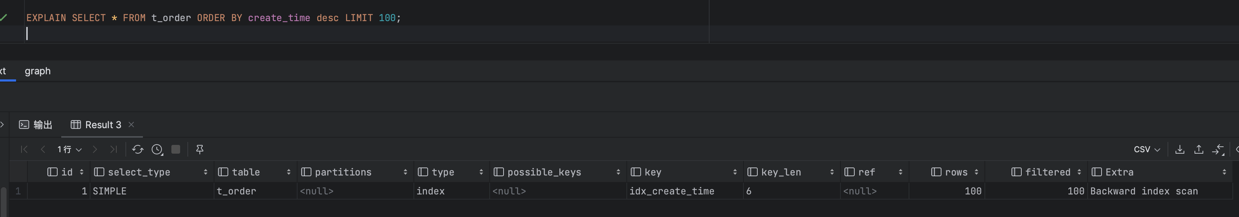Click the upload import data icon
This screenshot has width=1239, height=217.
pyautogui.click(x=1199, y=149)
